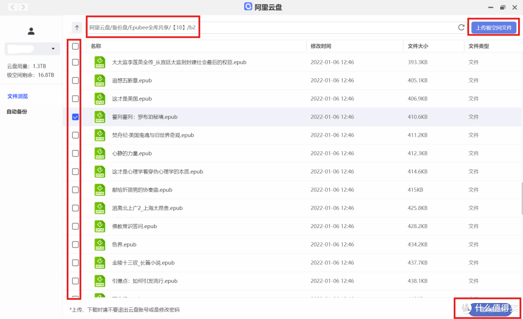Go forward with the right arrow button
523x319 pixels.
23,7
